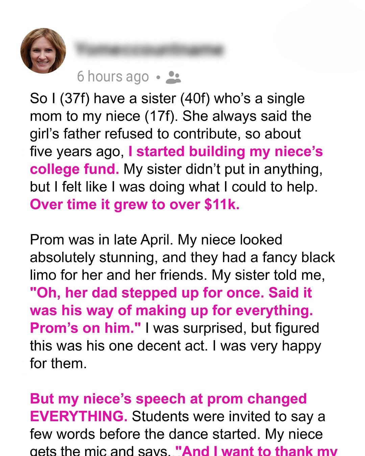This screenshot has width=365, height=456.
Task: Click the "(37f)" age tag
Action: [74, 99]
